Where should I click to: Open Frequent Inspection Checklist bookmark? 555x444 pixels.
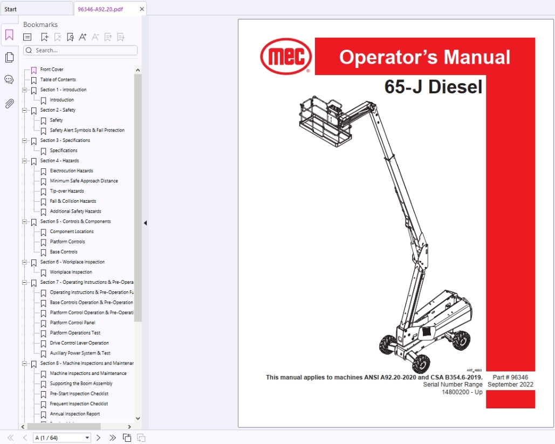79,404
